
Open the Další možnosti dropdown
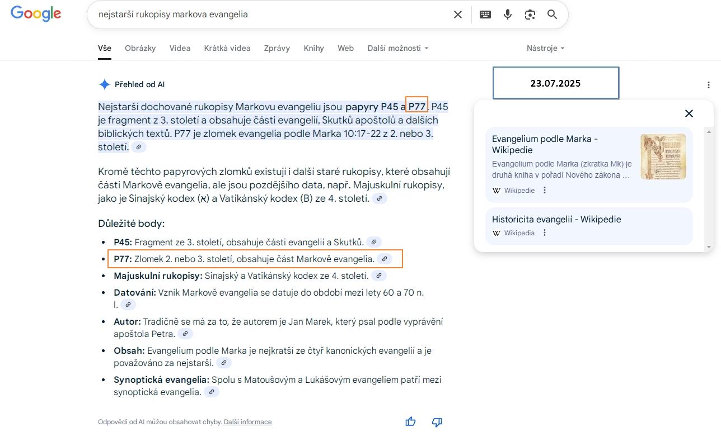[397, 48]
